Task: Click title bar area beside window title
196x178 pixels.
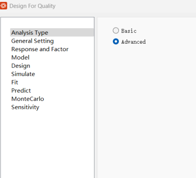Action: pyautogui.click(x=125, y=6)
